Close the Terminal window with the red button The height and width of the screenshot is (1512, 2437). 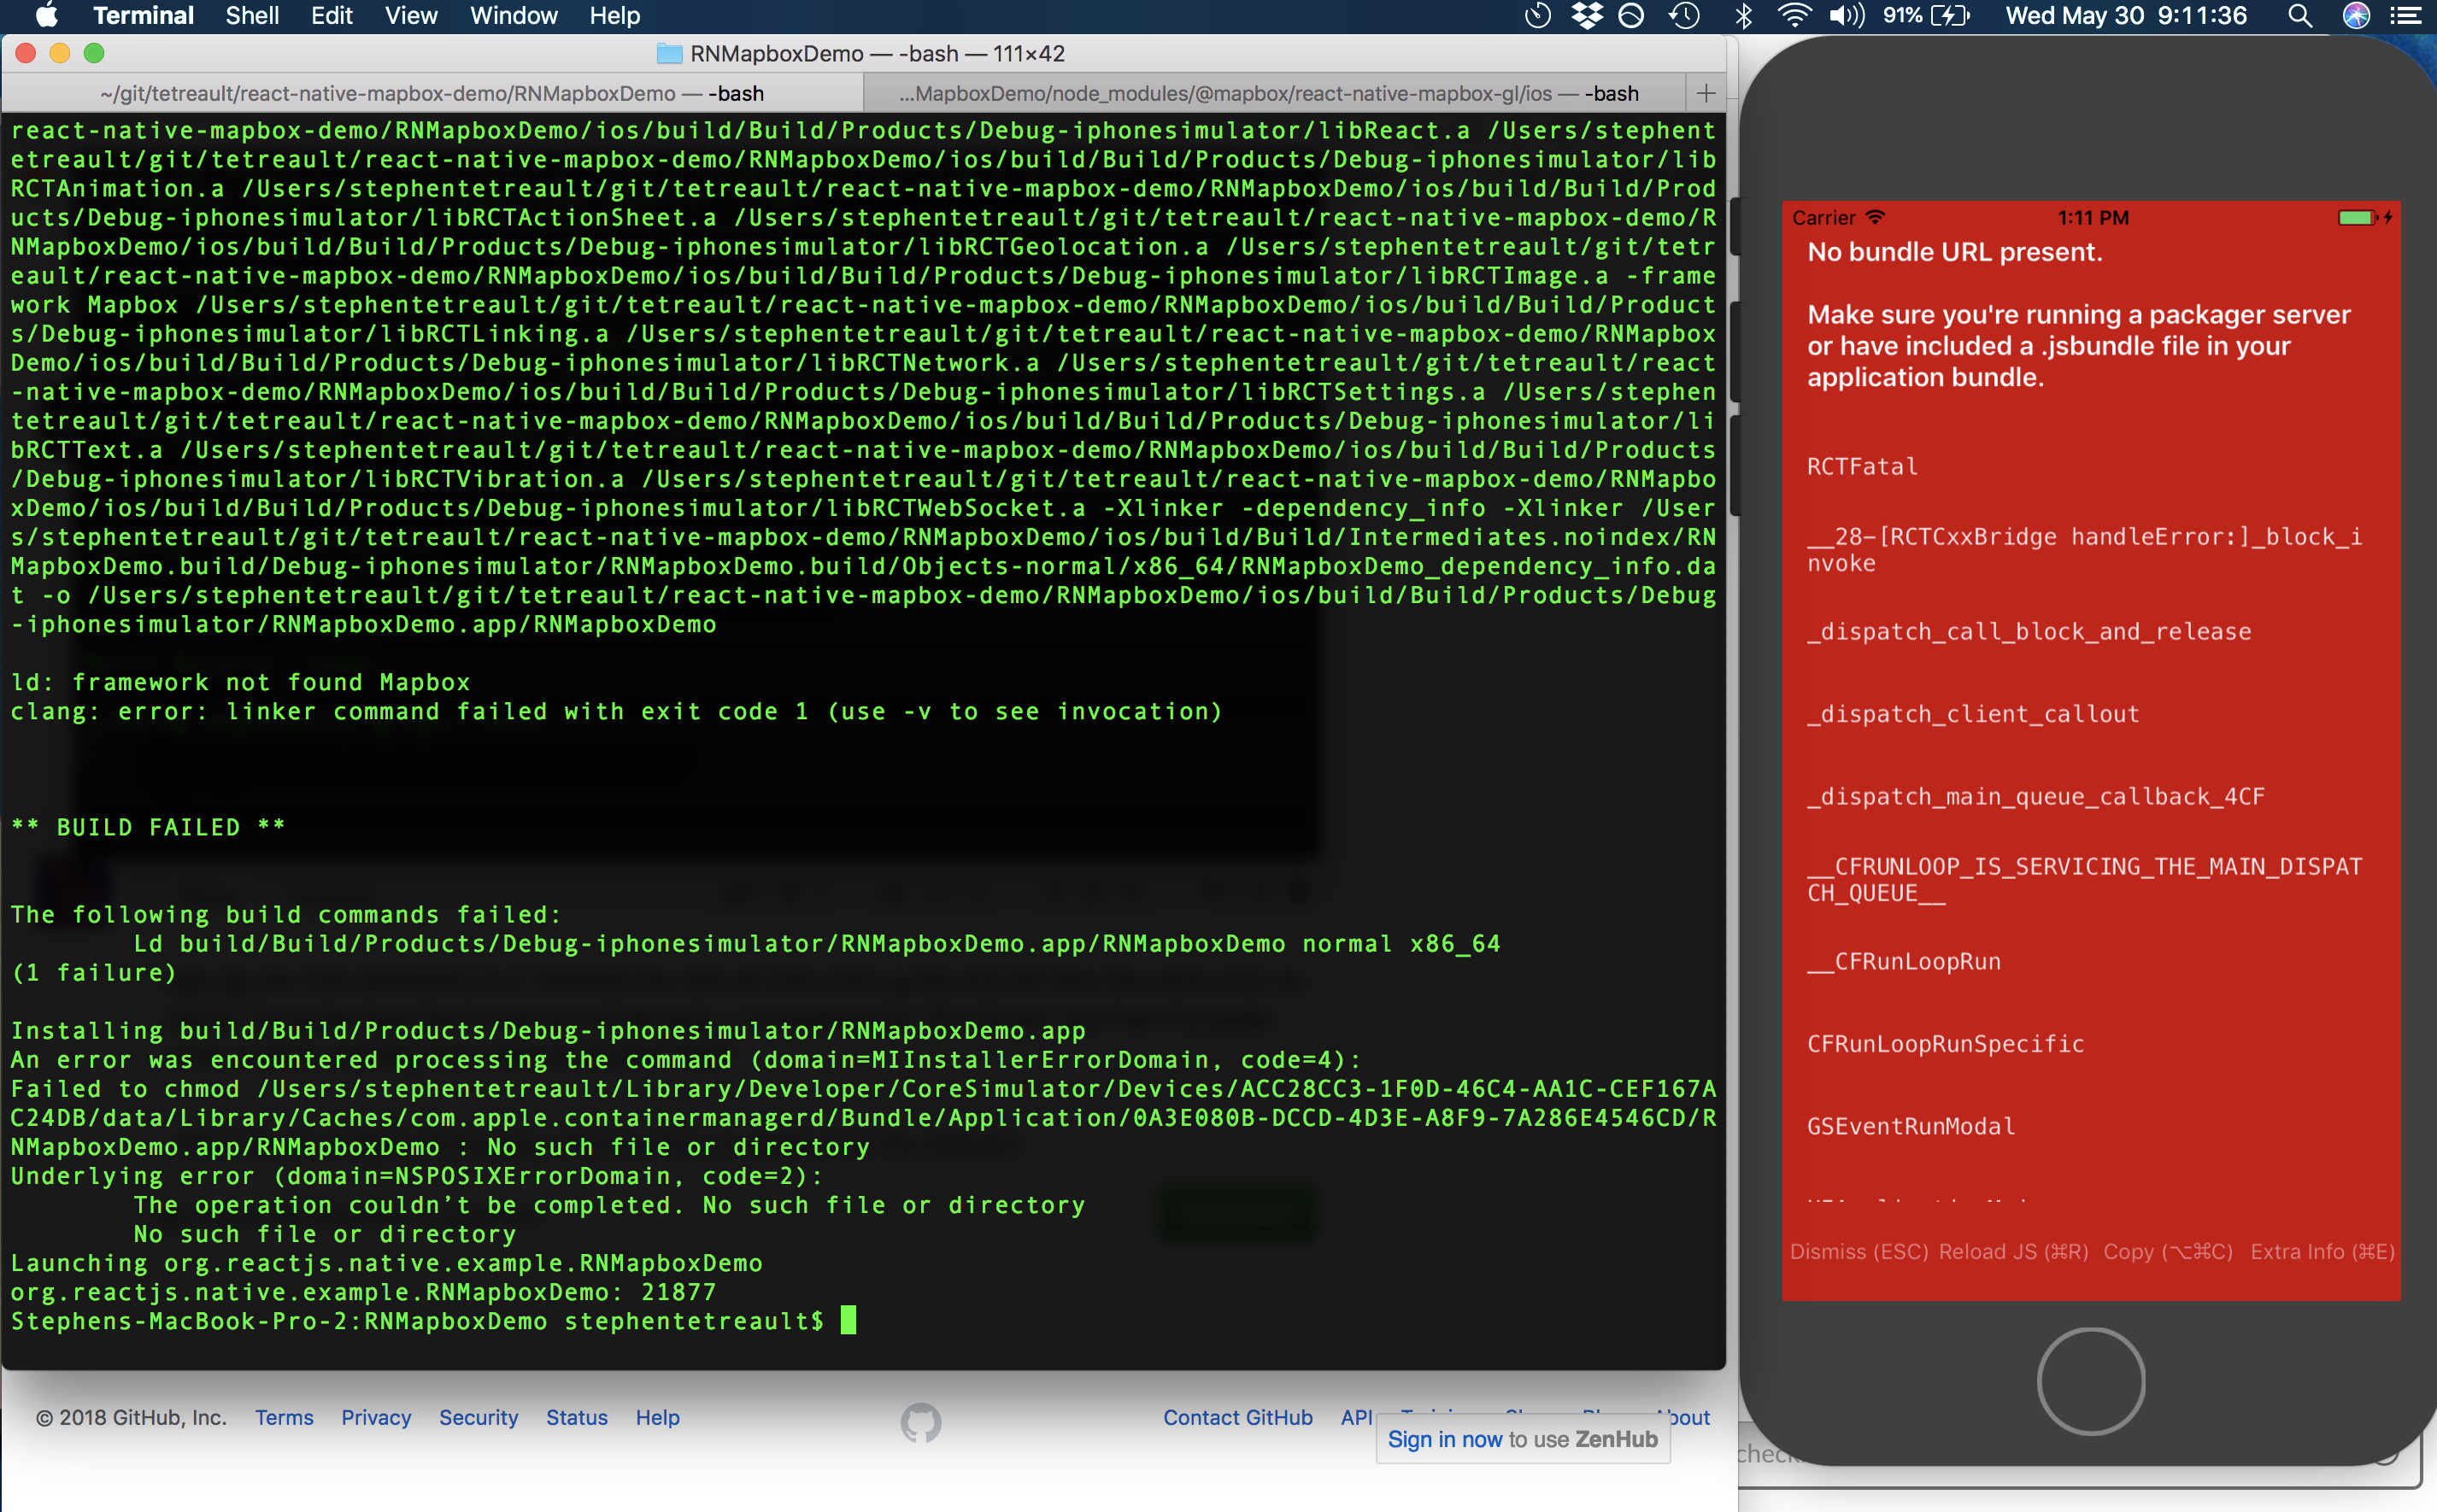click(x=26, y=53)
